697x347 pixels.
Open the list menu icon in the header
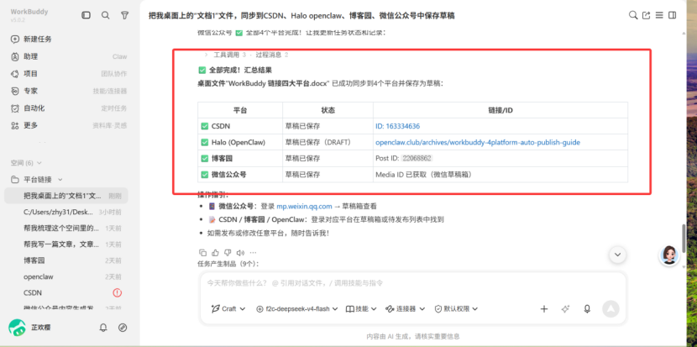(659, 15)
